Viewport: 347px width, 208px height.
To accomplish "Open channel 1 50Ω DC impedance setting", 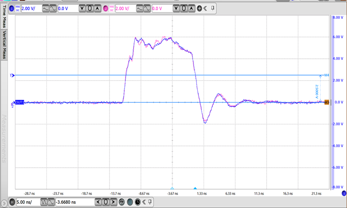I will click(x=18, y=9).
